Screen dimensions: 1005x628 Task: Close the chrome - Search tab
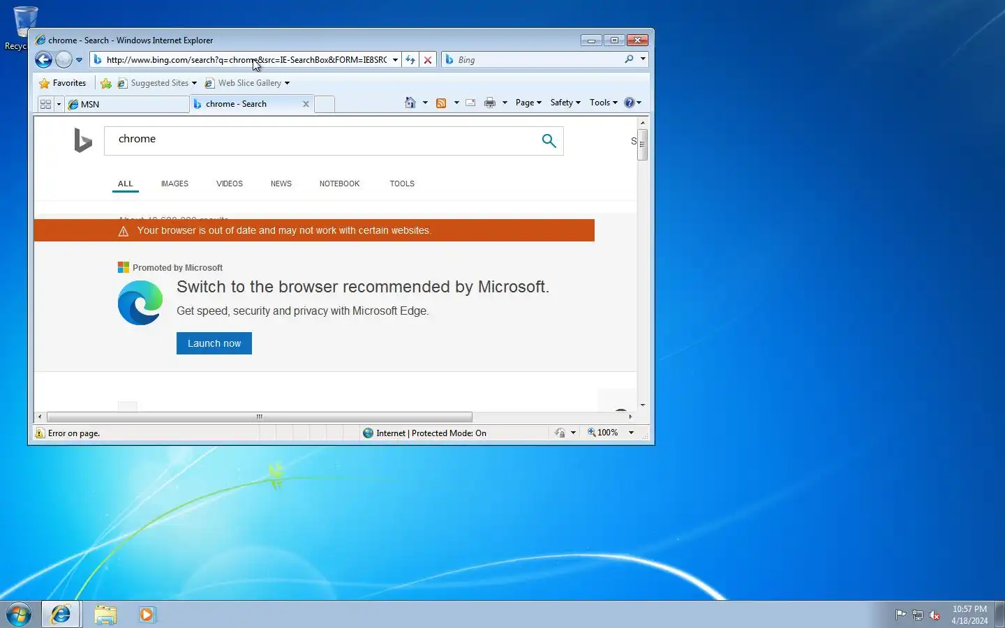[x=306, y=104]
